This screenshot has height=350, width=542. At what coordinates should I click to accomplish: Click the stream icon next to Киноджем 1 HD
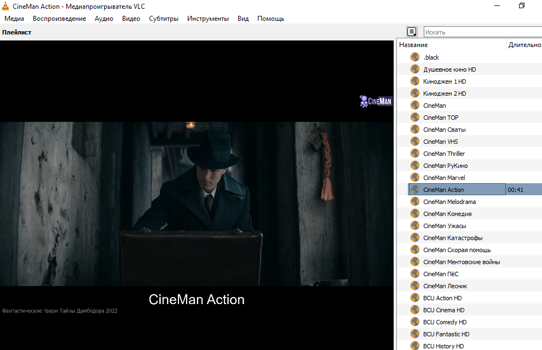(415, 81)
